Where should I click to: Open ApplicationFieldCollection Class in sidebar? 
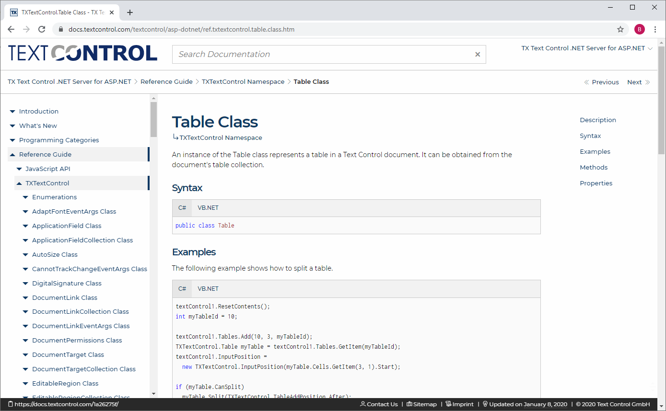(x=82, y=240)
